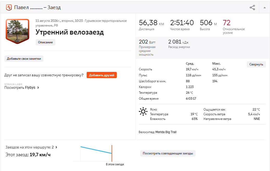Click the chevron next to Flybys
This screenshot has height=171, width=270.
point(38,87)
